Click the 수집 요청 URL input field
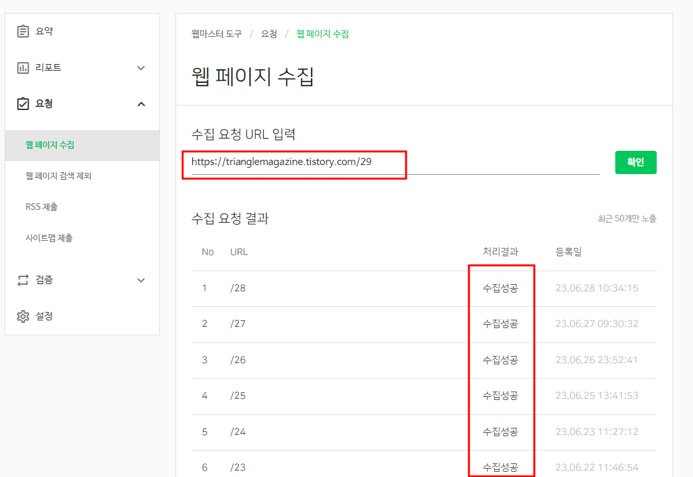This screenshot has height=477, width=693. click(x=295, y=164)
